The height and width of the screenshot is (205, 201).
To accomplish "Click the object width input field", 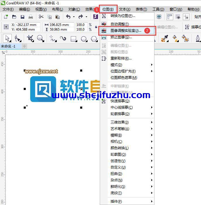I will click(61, 25).
